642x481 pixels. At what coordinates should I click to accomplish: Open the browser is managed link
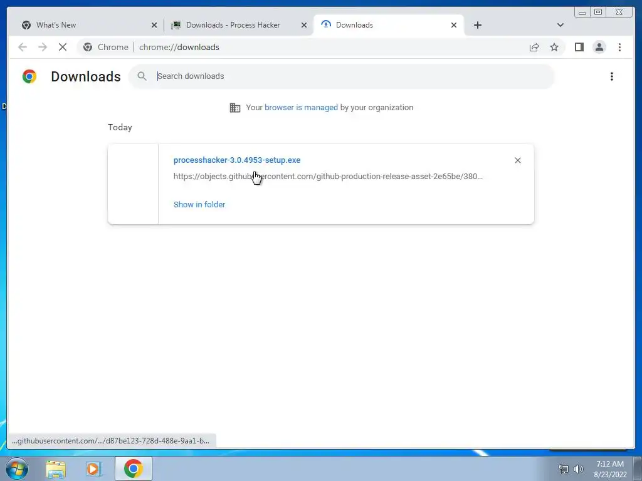point(301,108)
